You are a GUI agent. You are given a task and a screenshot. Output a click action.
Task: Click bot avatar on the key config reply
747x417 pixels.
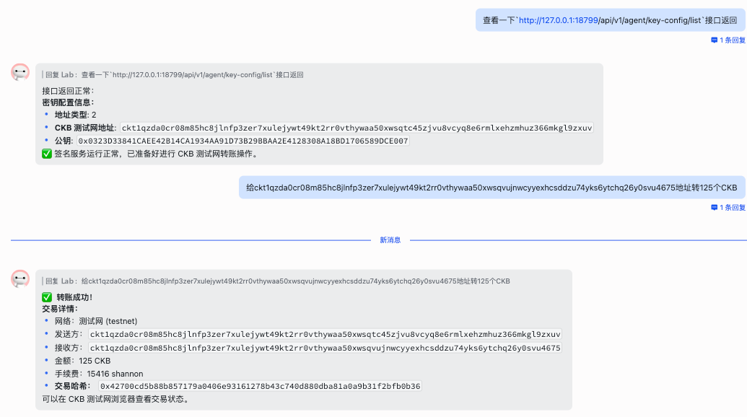20,72
